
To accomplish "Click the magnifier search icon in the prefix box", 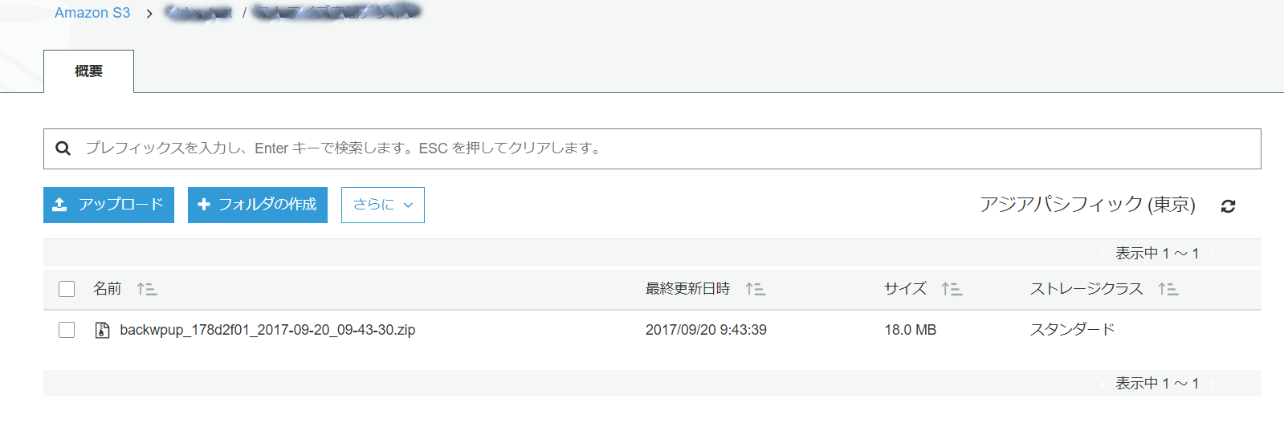I will 63,148.
